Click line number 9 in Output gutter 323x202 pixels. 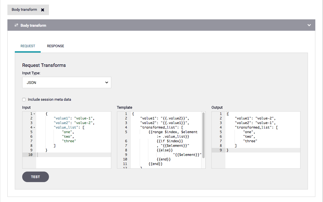221,150
